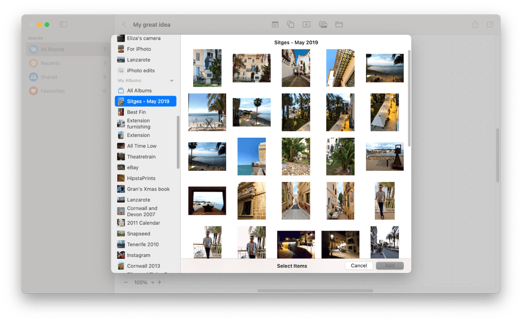Click the Add button

pos(389,266)
